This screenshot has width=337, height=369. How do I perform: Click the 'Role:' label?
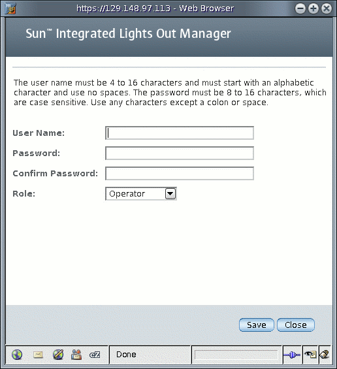pyautogui.click(x=24, y=194)
